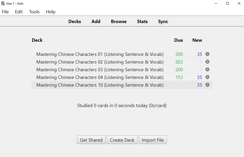244x157 pixels.
Task: Select Mastering Chinese Characters 04 deck
Action: pyautogui.click(x=100, y=77)
